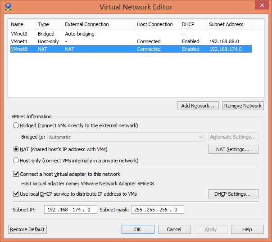Screen dimensions: 272x242
Task: Select the VMnet1 Host-only row
Action: point(131,41)
